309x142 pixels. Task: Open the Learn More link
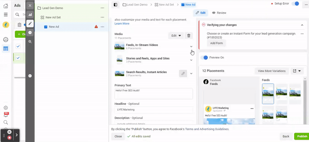click(122, 23)
